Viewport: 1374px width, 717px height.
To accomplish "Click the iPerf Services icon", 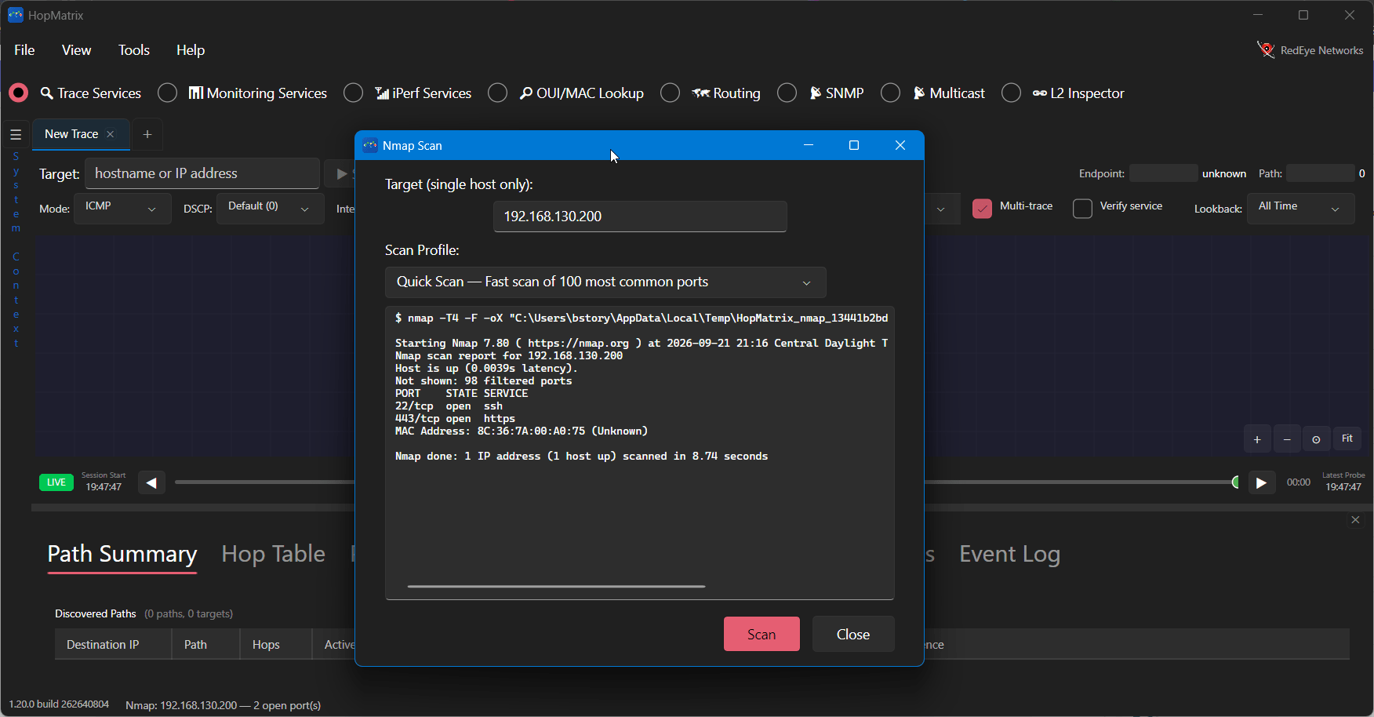I will click(x=382, y=93).
